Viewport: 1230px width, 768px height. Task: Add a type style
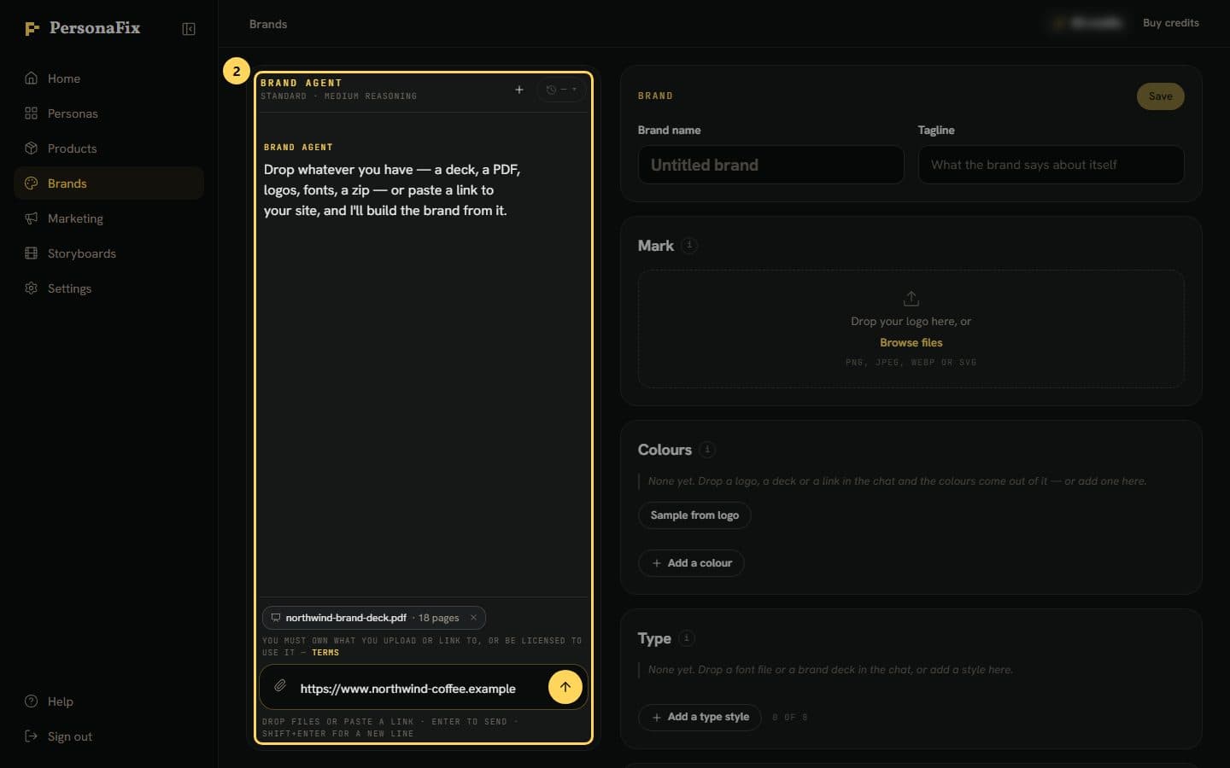click(700, 717)
